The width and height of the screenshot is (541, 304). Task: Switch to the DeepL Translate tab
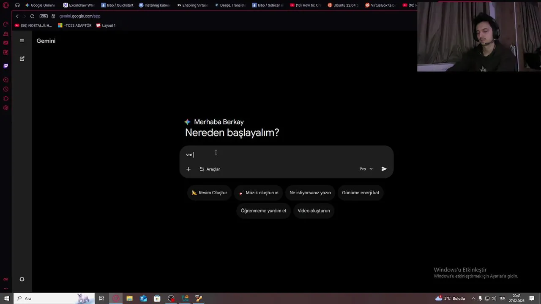point(230,5)
